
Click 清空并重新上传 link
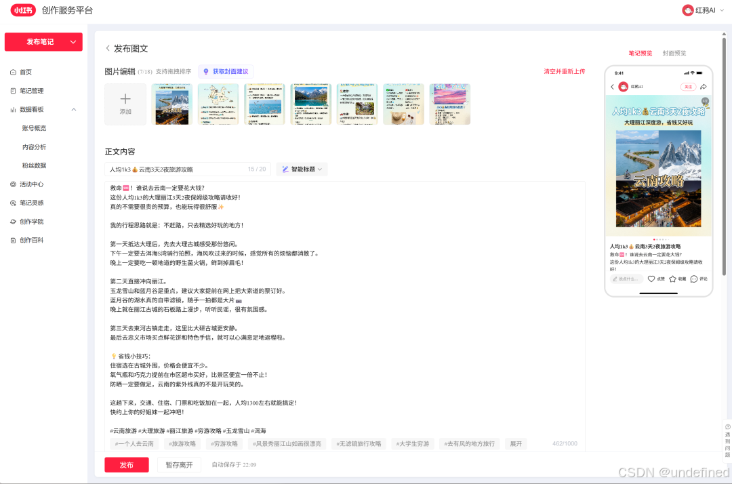(x=564, y=71)
